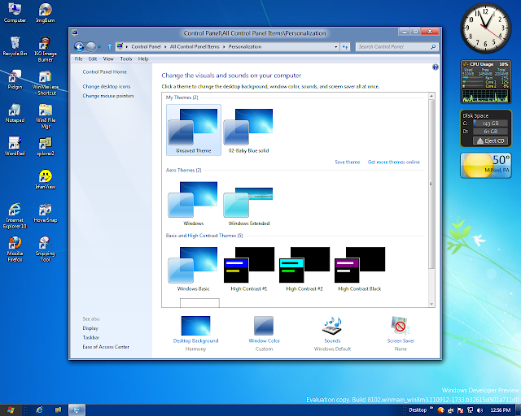This screenshot has width=521, height=416.
Task: Open the File menu
Action: click(x=78, y=58)
